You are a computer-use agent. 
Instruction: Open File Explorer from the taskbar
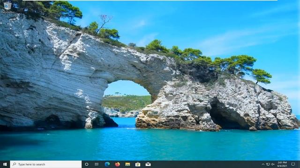point(127,164)
